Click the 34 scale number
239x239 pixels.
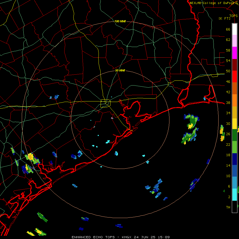click(x=228, y=113)
